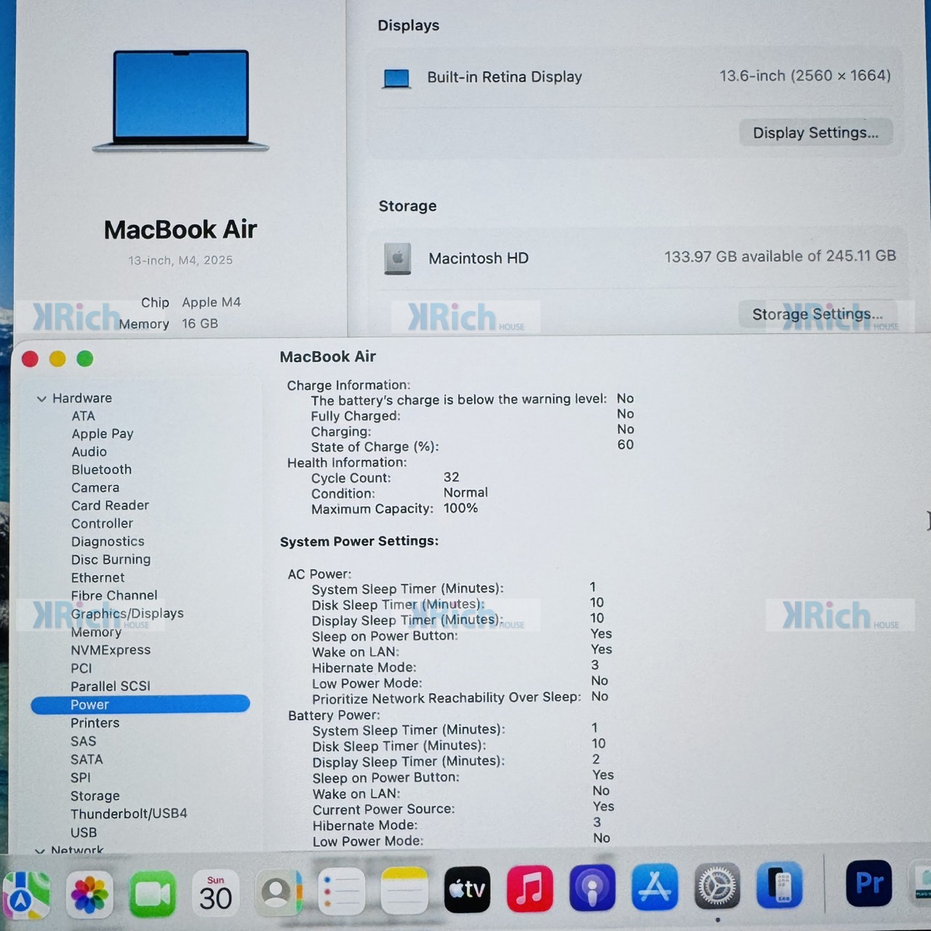Click the MacBook Air laptop image
This screenshot has height=931, width=931.
[x=180, y=100]
